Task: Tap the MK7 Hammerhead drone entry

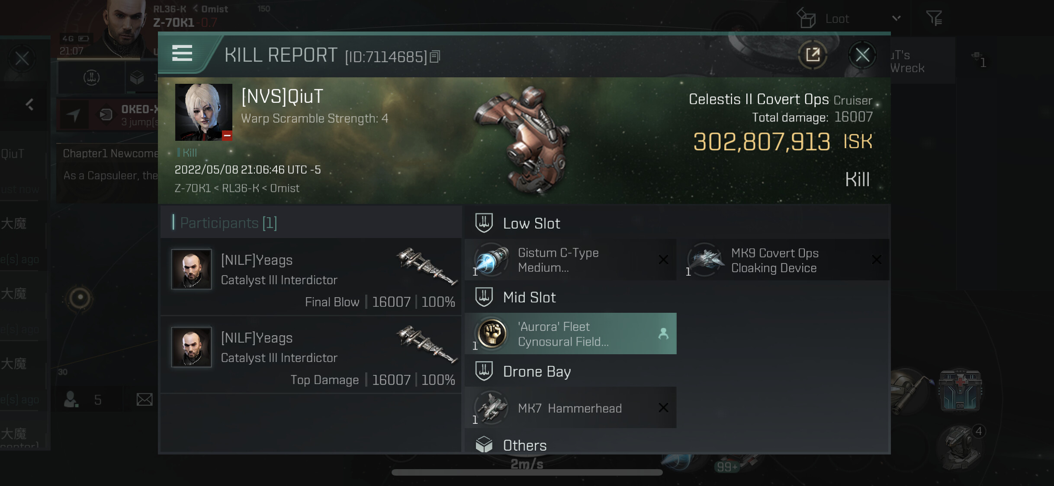Action: coord(570,407)
